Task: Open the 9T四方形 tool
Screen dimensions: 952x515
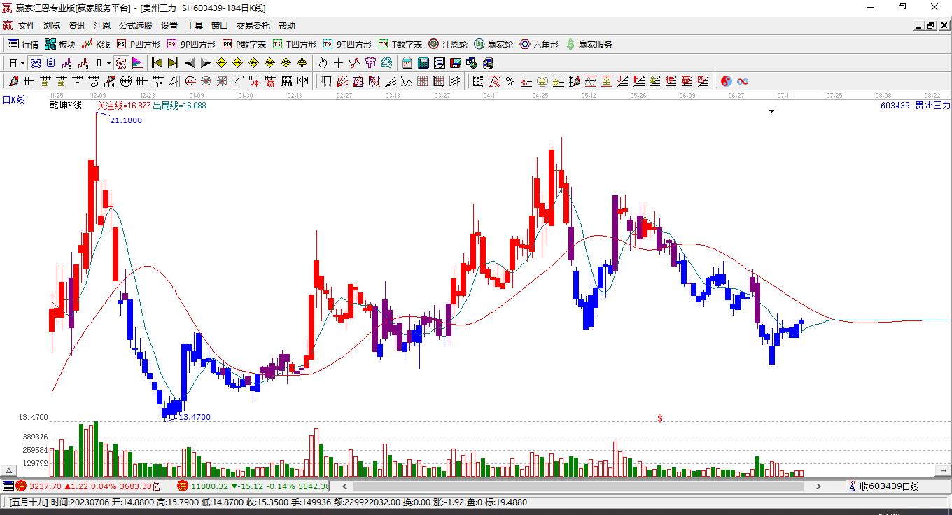Action: point(347,44)
